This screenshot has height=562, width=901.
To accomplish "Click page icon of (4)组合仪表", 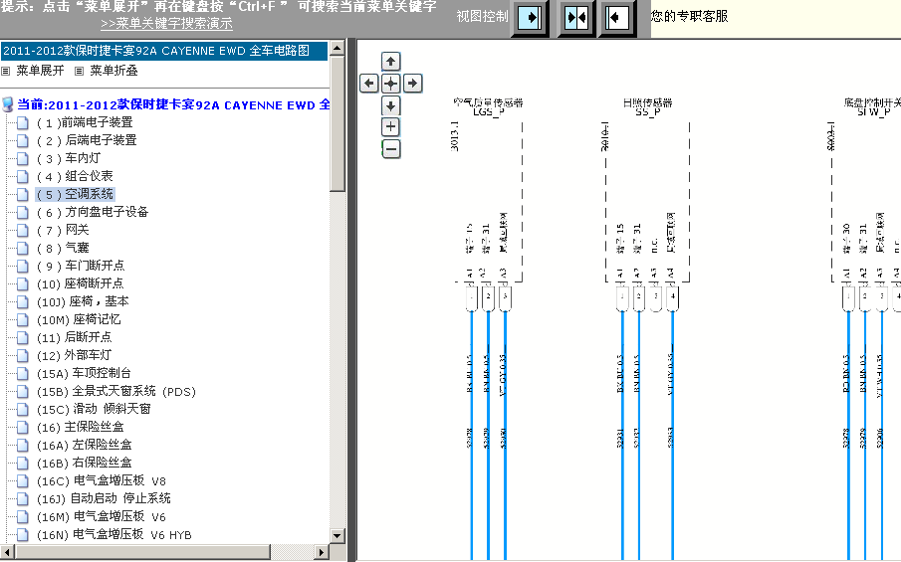I will tap(23, 176).
